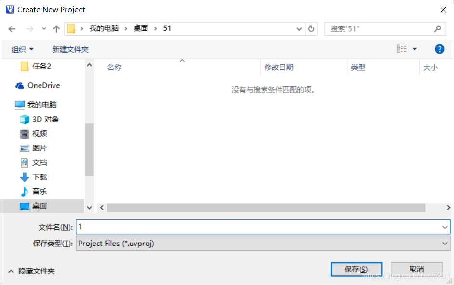Create a folder with 新建文件夹
454x285 pixels.
[70, 49]
